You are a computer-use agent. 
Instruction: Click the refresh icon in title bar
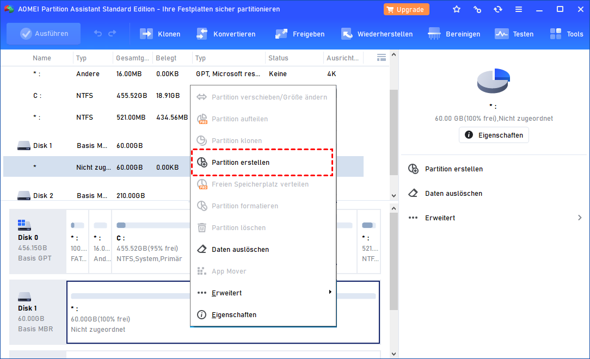pos(498,9)
